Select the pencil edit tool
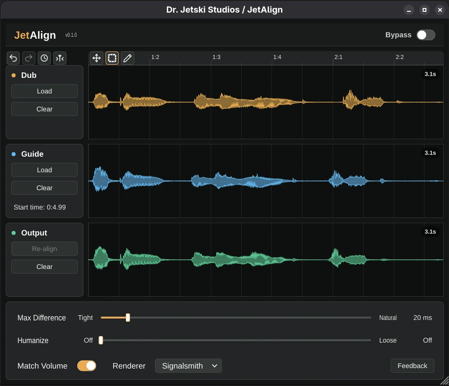 (x=127, y=58)
